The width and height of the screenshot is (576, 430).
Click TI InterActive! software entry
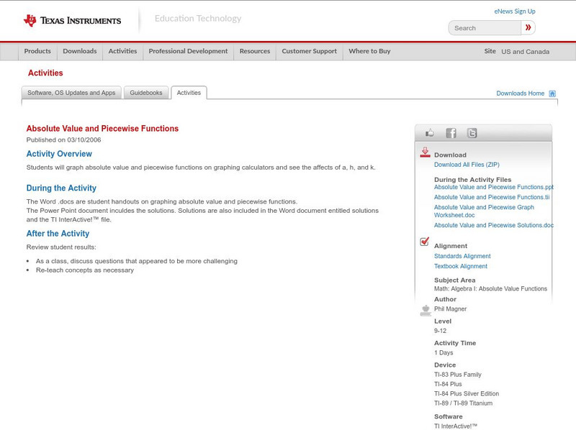point(456,426)
